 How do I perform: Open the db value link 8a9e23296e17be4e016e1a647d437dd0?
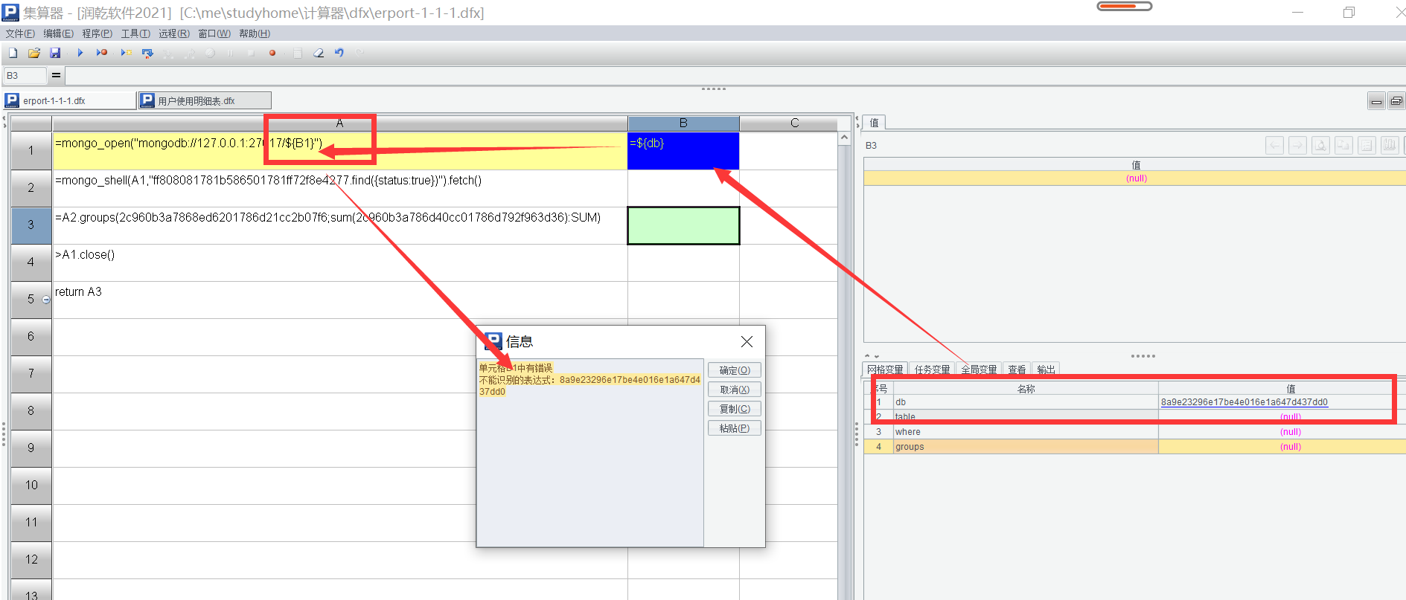[1244, 402]
